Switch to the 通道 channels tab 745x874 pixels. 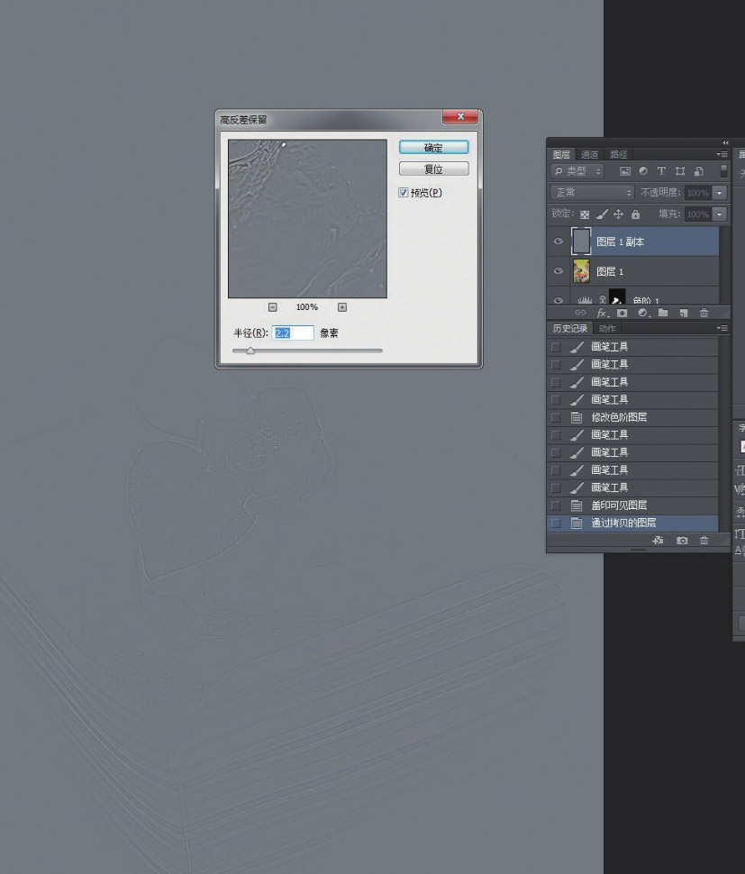pos(589,155)
